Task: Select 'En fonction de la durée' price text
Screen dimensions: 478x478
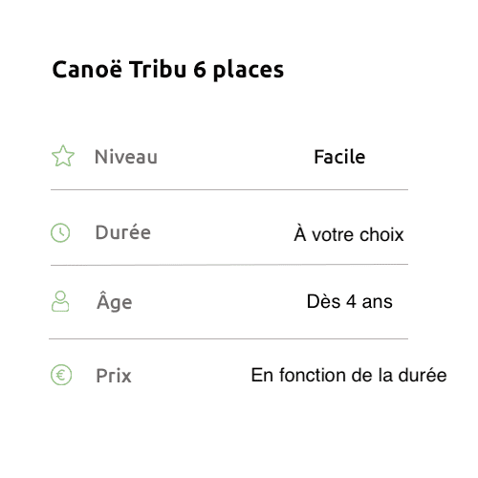Action: (x=349, y=375)
